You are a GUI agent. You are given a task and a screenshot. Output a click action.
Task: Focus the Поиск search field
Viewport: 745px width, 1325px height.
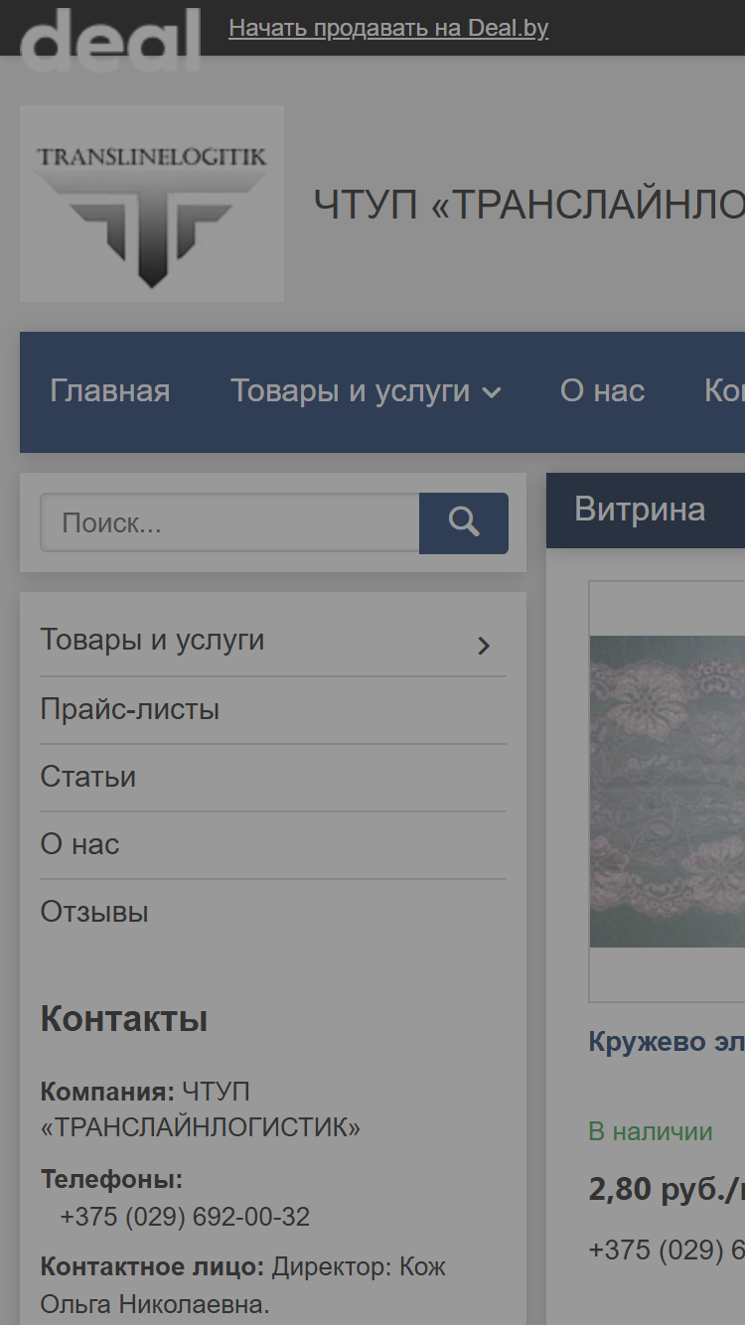[229, 522]
